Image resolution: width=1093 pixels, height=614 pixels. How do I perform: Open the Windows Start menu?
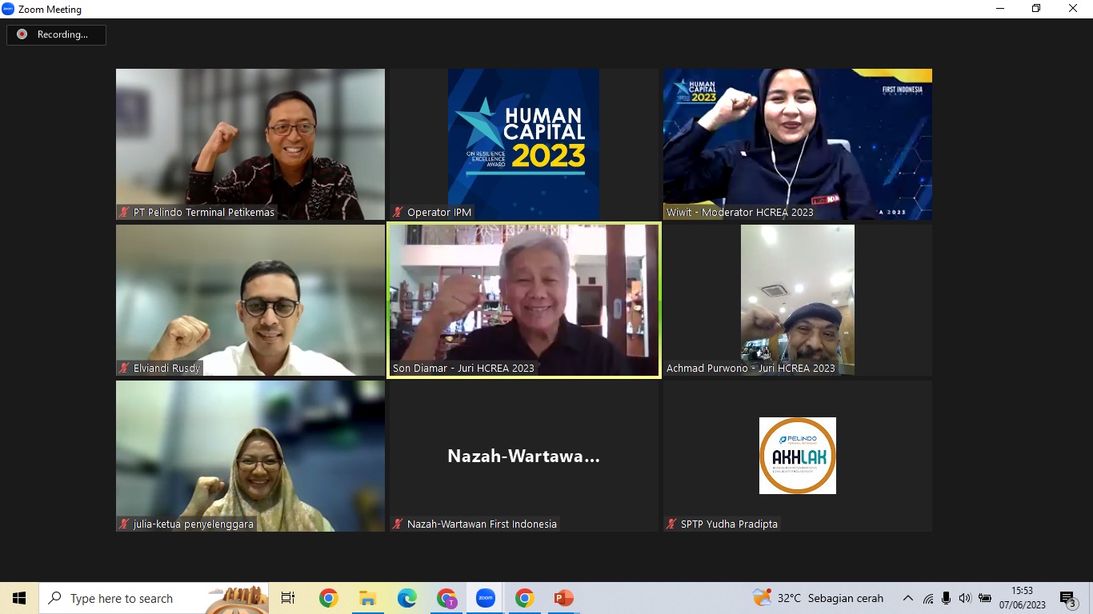(x=19, y=598)
